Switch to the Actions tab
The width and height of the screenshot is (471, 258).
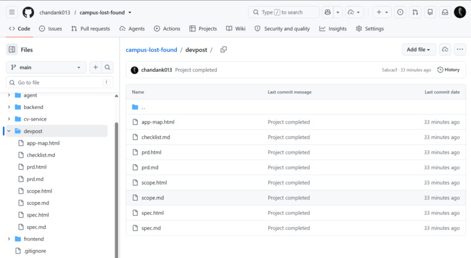tap(167, 29)
